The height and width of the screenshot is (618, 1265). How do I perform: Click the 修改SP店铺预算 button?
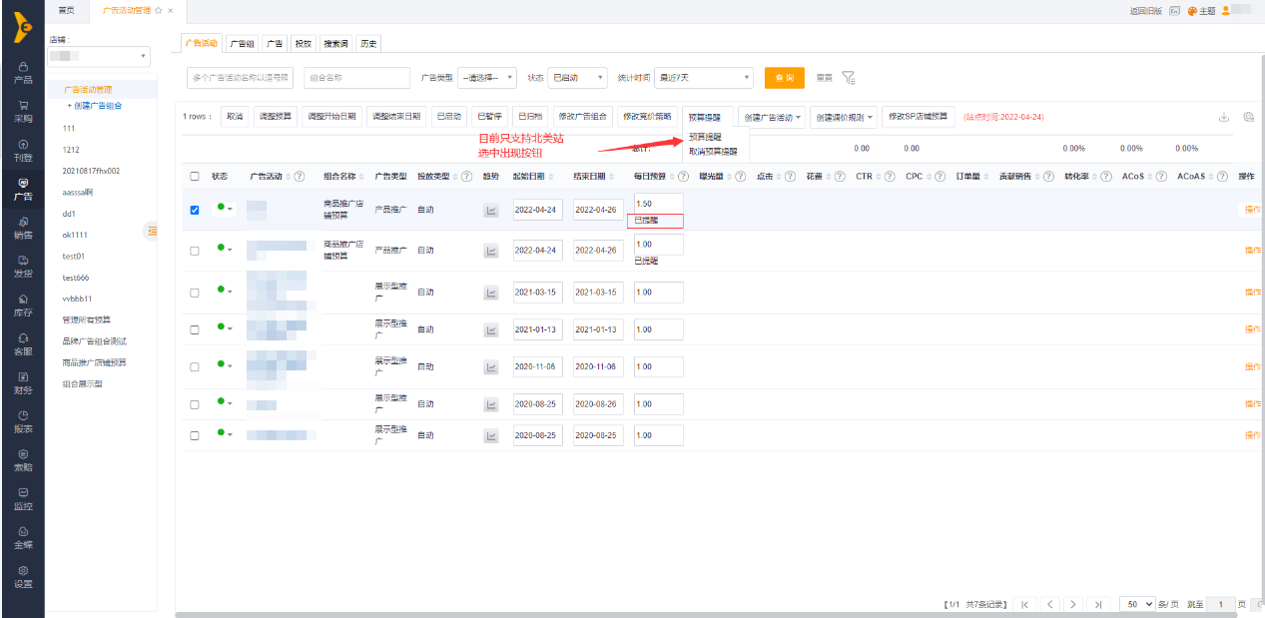[x=919, y=116]
